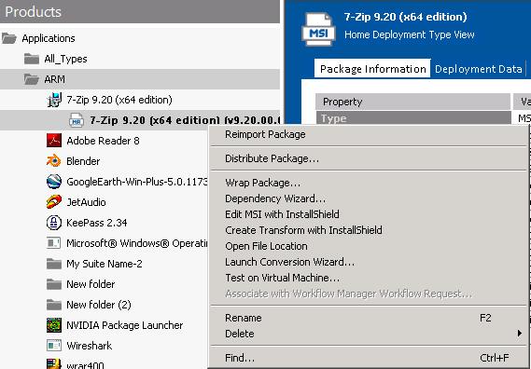Expand the Delete submenu arrow
The height and width of the screenshot is (369, 531).
[519, 334]
